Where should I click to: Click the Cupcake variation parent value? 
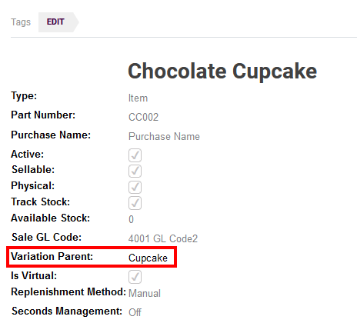coord(148,258)
